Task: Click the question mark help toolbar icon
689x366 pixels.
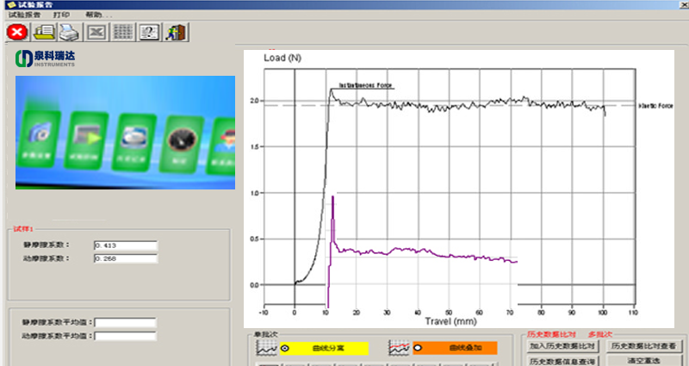Action: (150, 32)
